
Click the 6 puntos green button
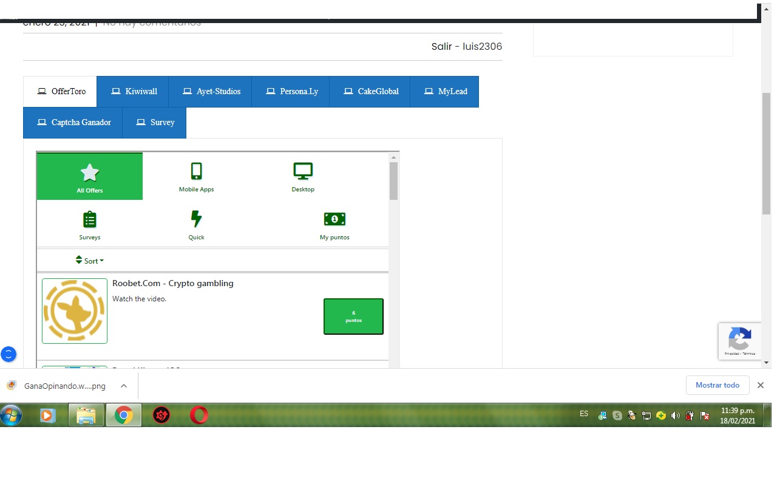pos(353,317)
